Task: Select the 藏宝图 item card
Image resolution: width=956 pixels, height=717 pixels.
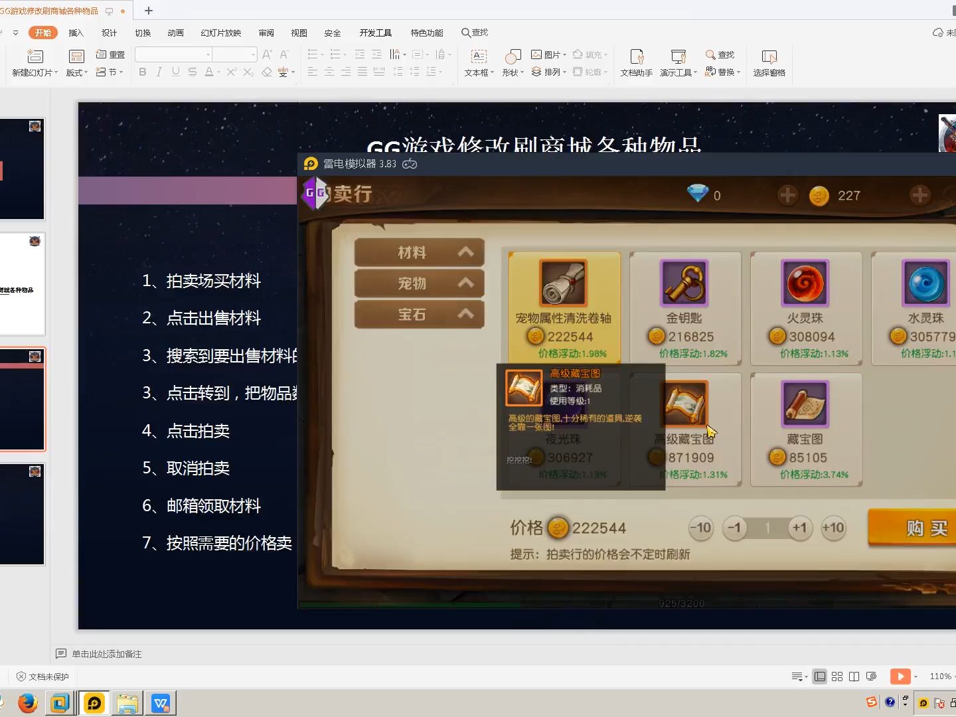Action: (806, 430)
